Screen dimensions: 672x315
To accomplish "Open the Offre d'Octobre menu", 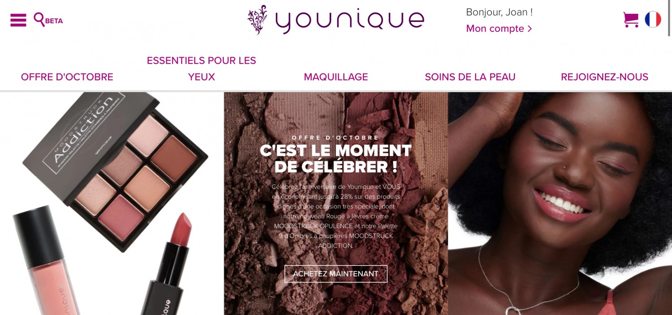I will pyautogui.click(x=67, y=77).
